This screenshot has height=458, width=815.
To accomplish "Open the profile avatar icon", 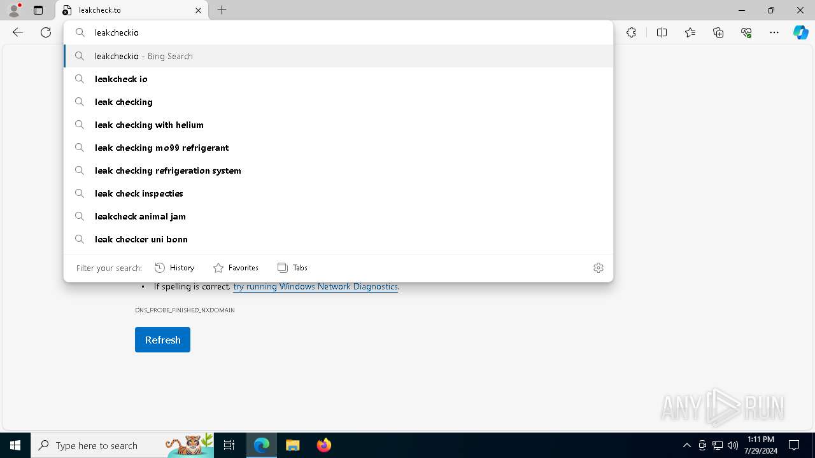I will click(x=13, y=10).
